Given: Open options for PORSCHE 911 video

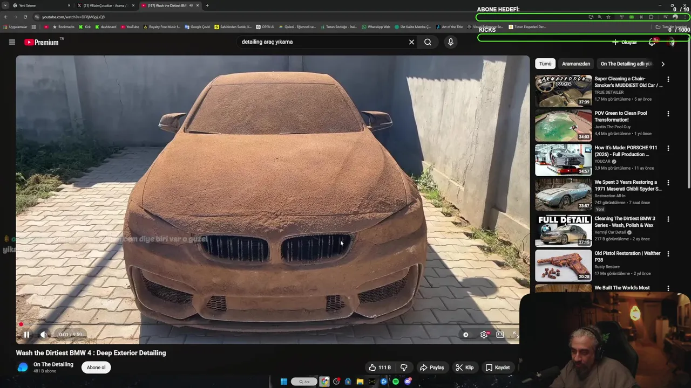Looking at the screenshot, I should coord(668,148).
